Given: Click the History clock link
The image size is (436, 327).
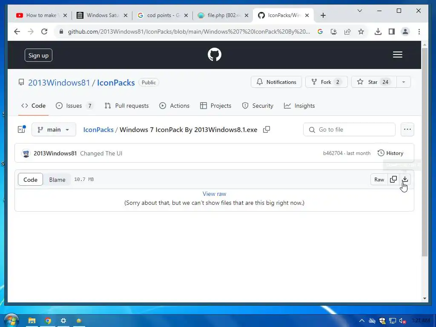Looking at the screenshot, I should (x=390, y=153).
